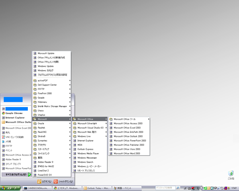
Task: Click the StrokeIt folder icon
Action: point(35,136)
